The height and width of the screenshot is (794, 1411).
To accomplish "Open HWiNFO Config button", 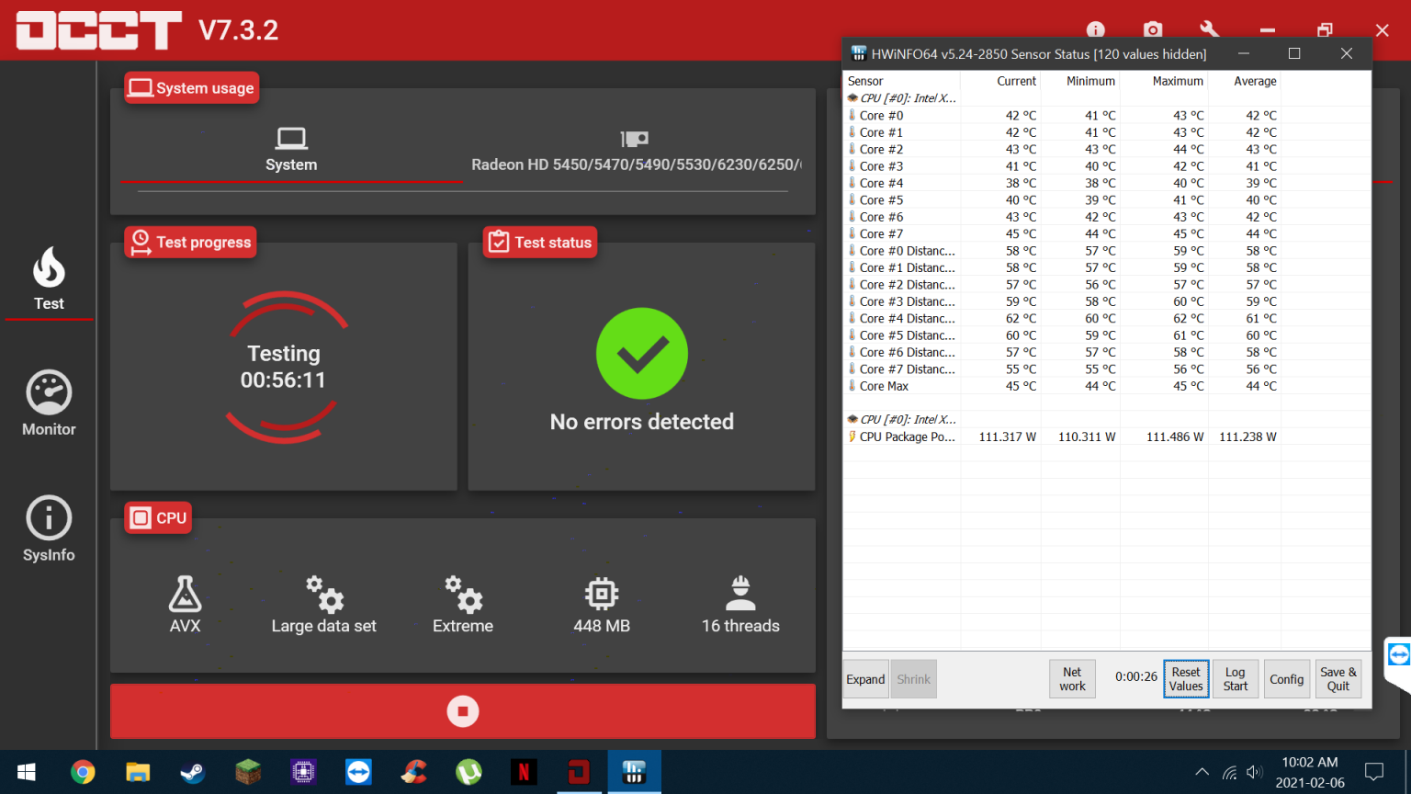I will 1286,679.
